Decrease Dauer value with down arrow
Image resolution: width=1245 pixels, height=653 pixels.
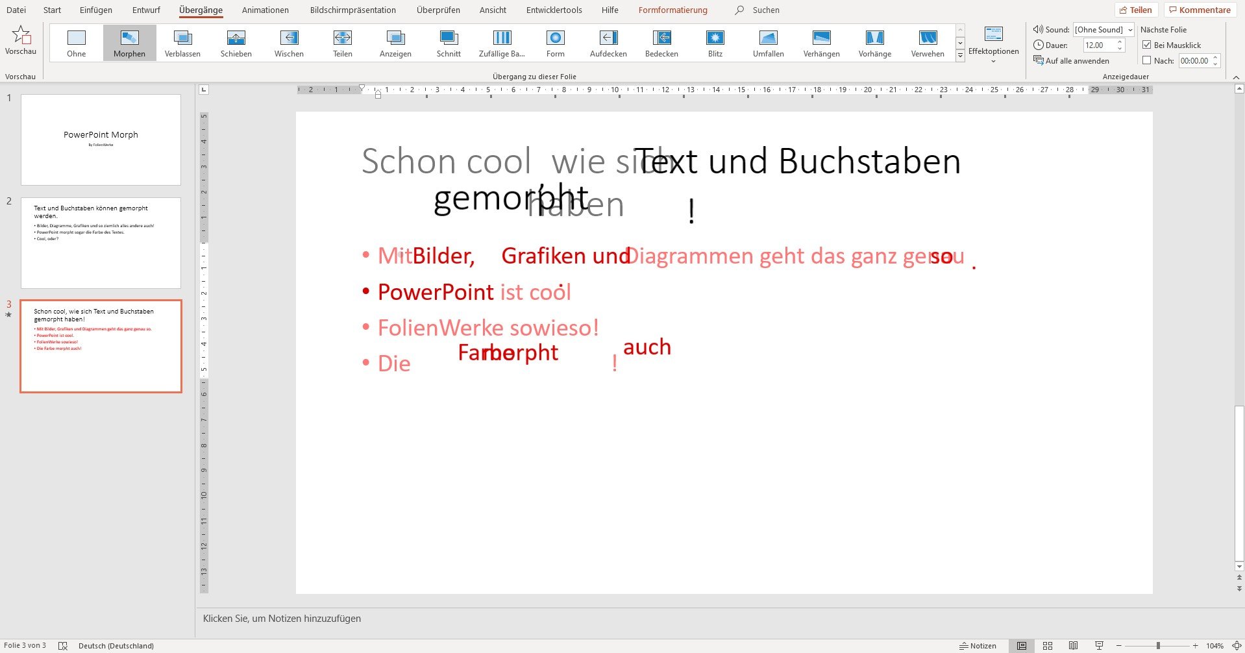1120,49
